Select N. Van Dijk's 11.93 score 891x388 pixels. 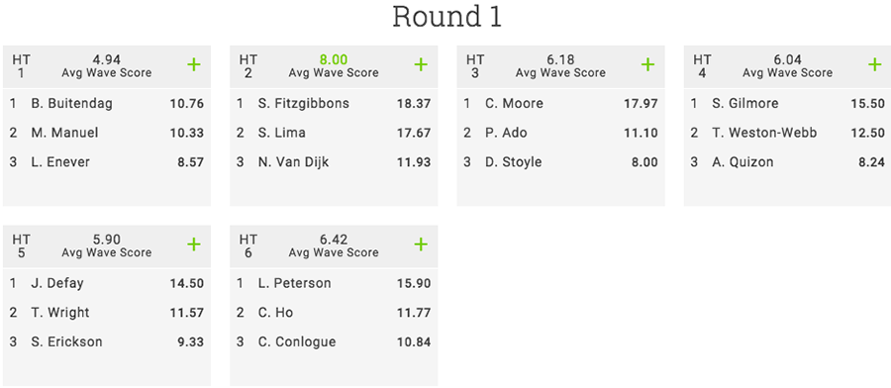pyautogui.click(x=414, y=162)
